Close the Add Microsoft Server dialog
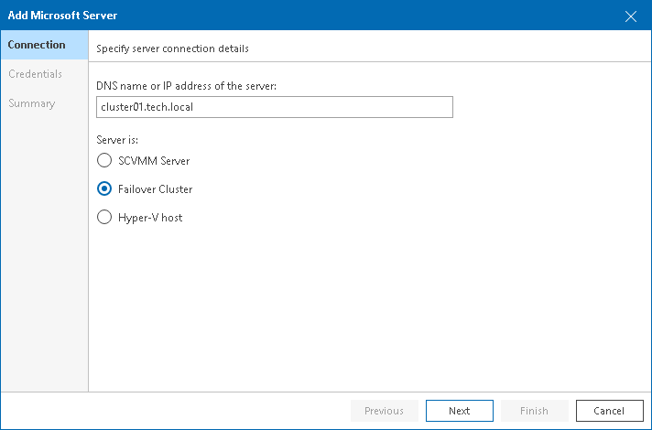 point(631,16)
